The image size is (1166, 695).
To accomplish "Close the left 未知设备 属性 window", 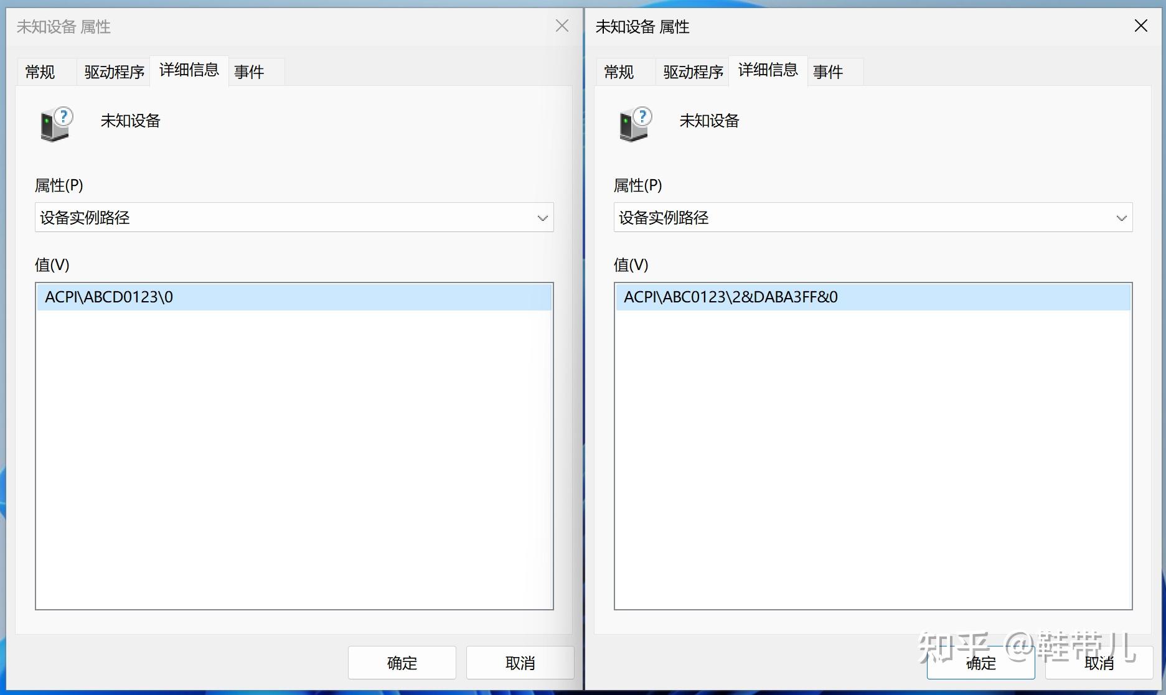I will tap(562, 26).
